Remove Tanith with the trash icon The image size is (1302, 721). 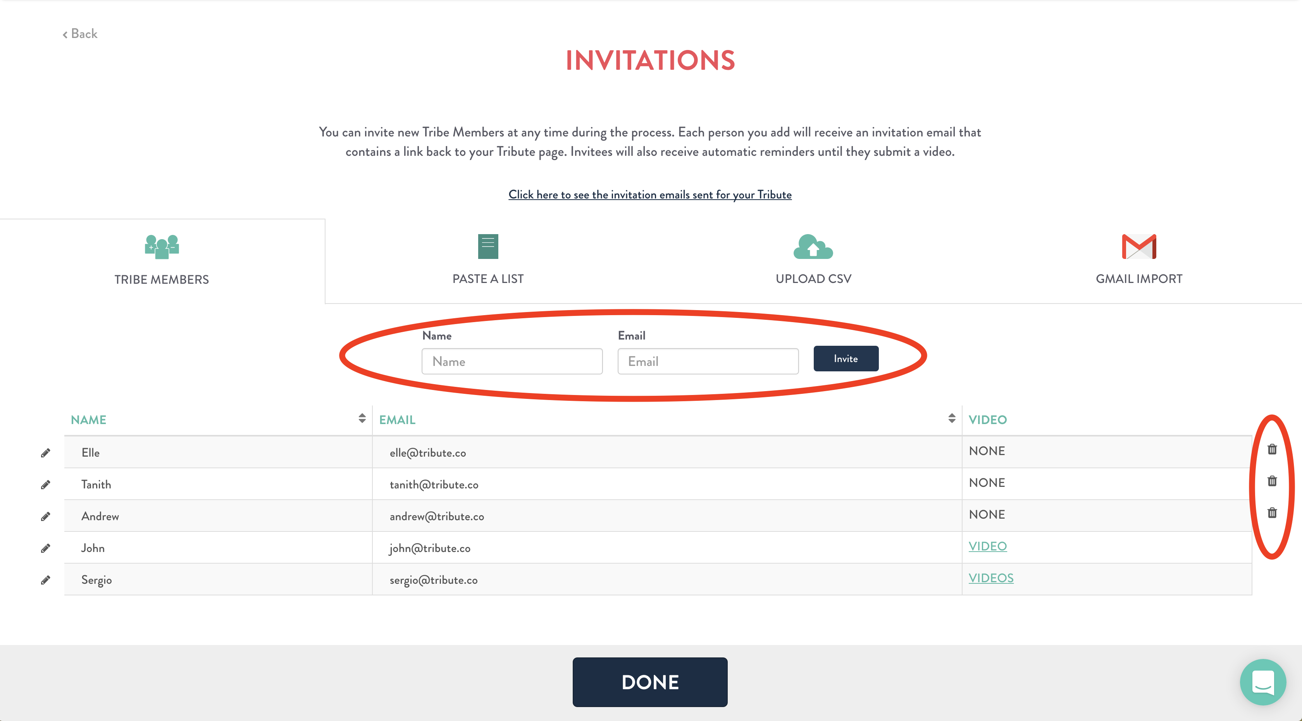tap(1272, 481)
